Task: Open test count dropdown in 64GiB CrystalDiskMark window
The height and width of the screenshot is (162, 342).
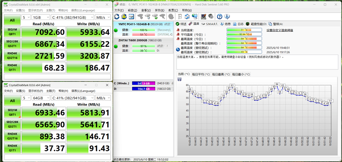Action: [x=26, y=98]
